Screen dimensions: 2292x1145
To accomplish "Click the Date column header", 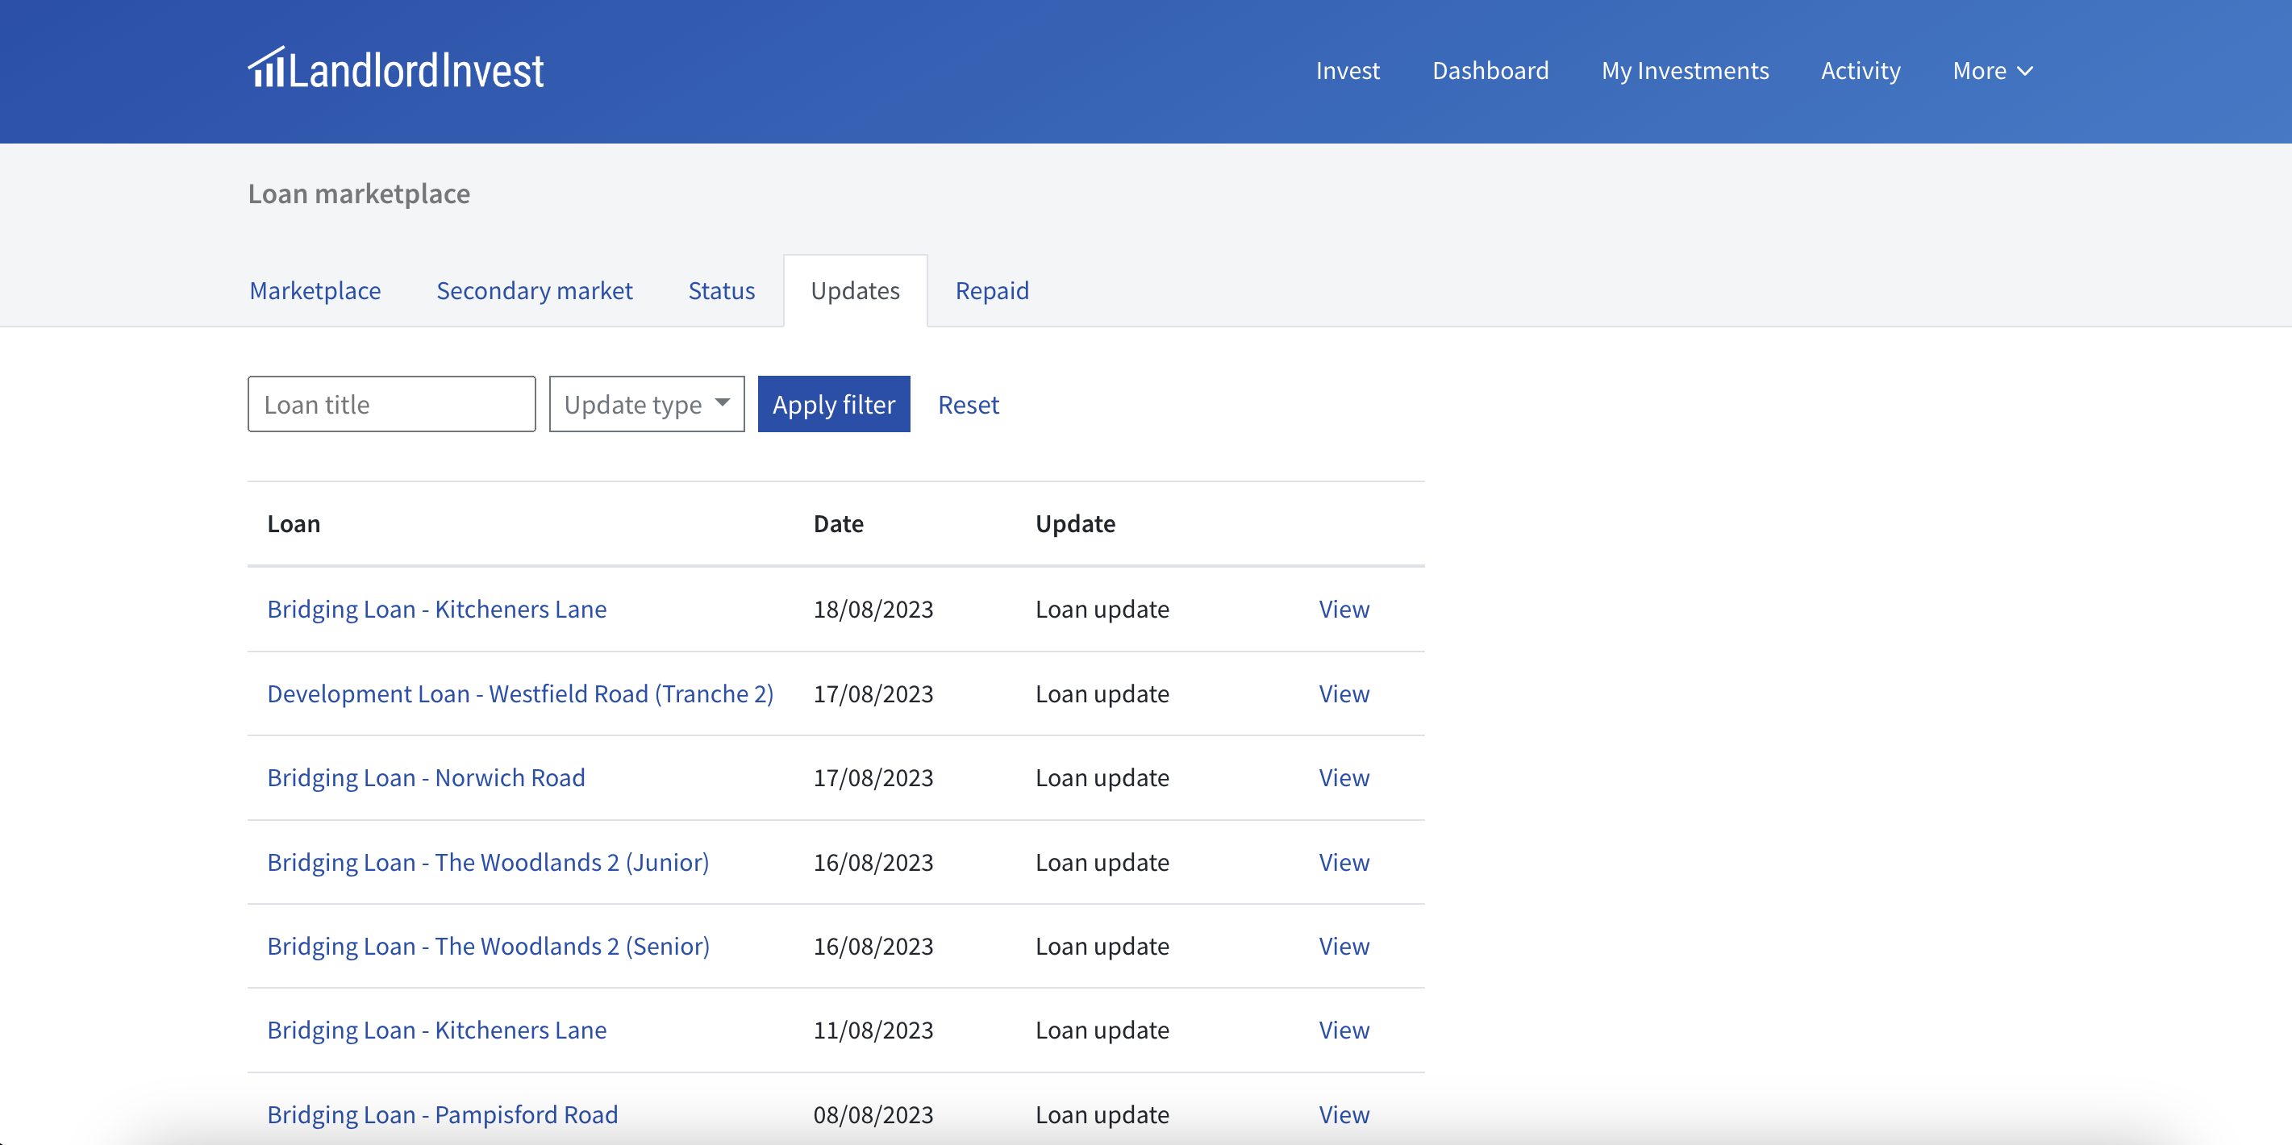I will [x=838, y=523].
